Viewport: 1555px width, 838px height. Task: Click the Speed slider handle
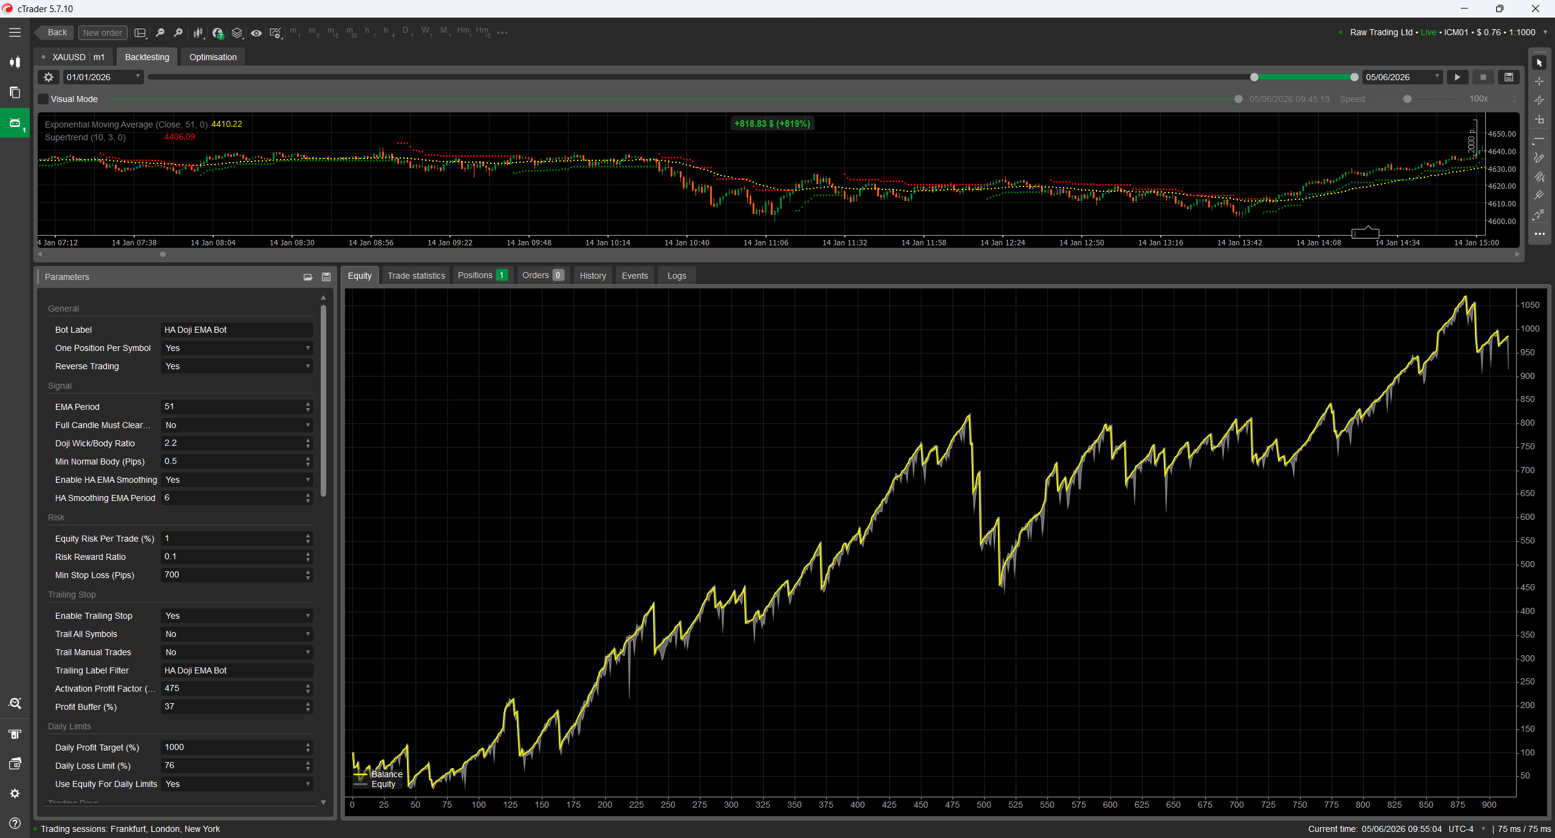(x=1407, y=99)
